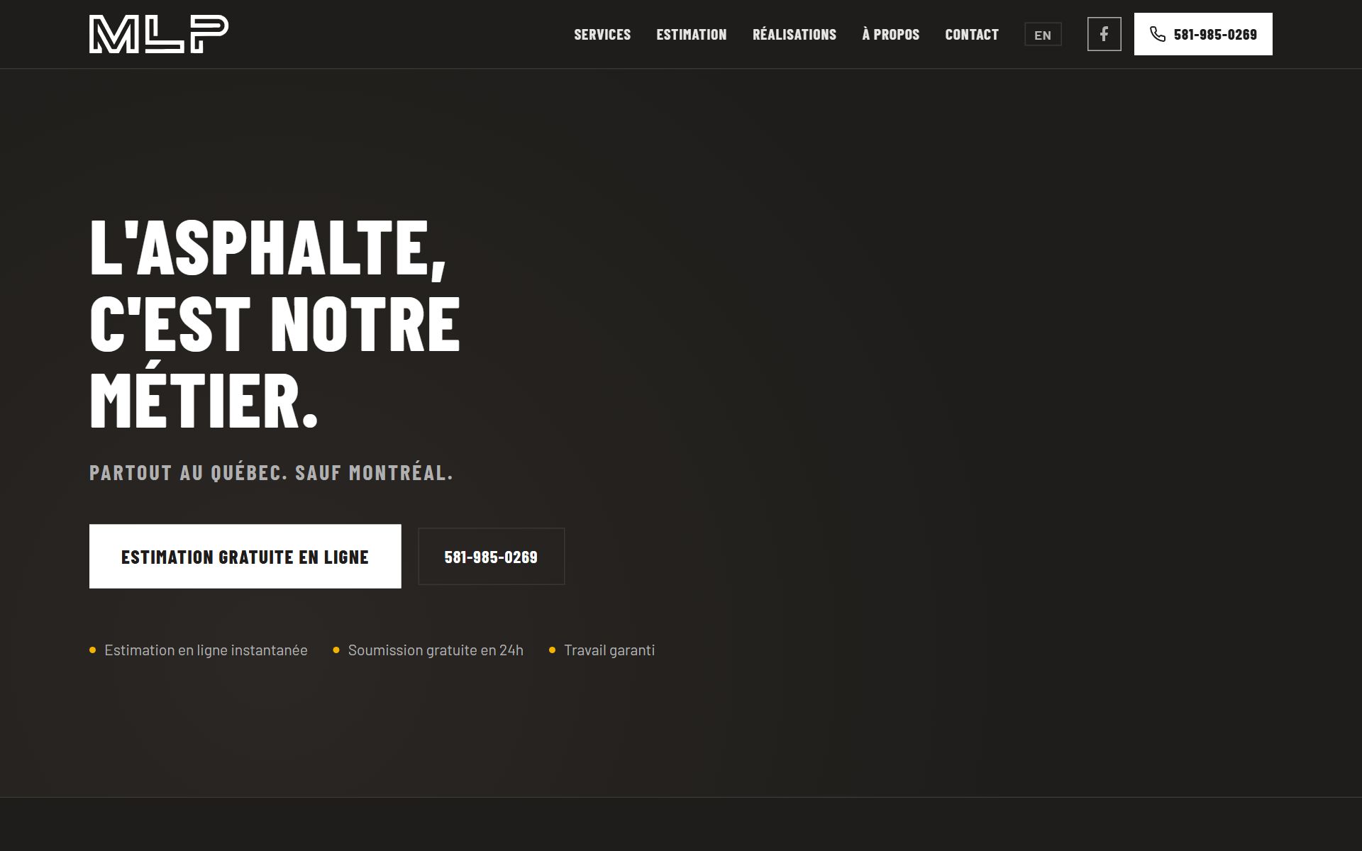Select the heading L'asphalte, c'est notre métier
Screen dimensions: 1362x851
275,323
